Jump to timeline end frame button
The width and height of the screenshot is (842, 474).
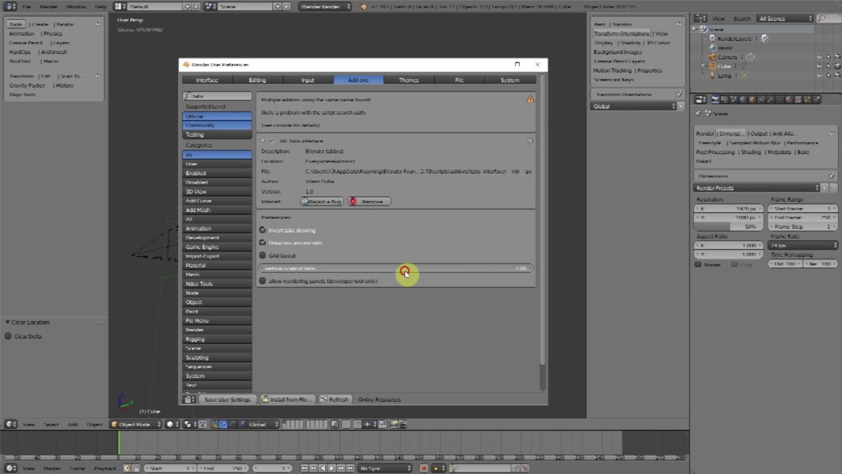(350, 468)
